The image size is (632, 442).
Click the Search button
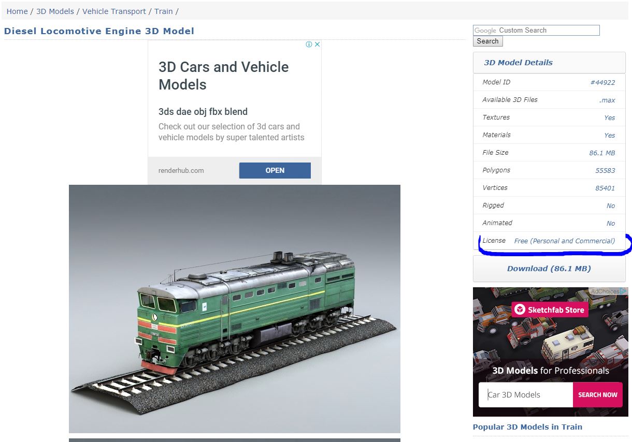point(487,41)
